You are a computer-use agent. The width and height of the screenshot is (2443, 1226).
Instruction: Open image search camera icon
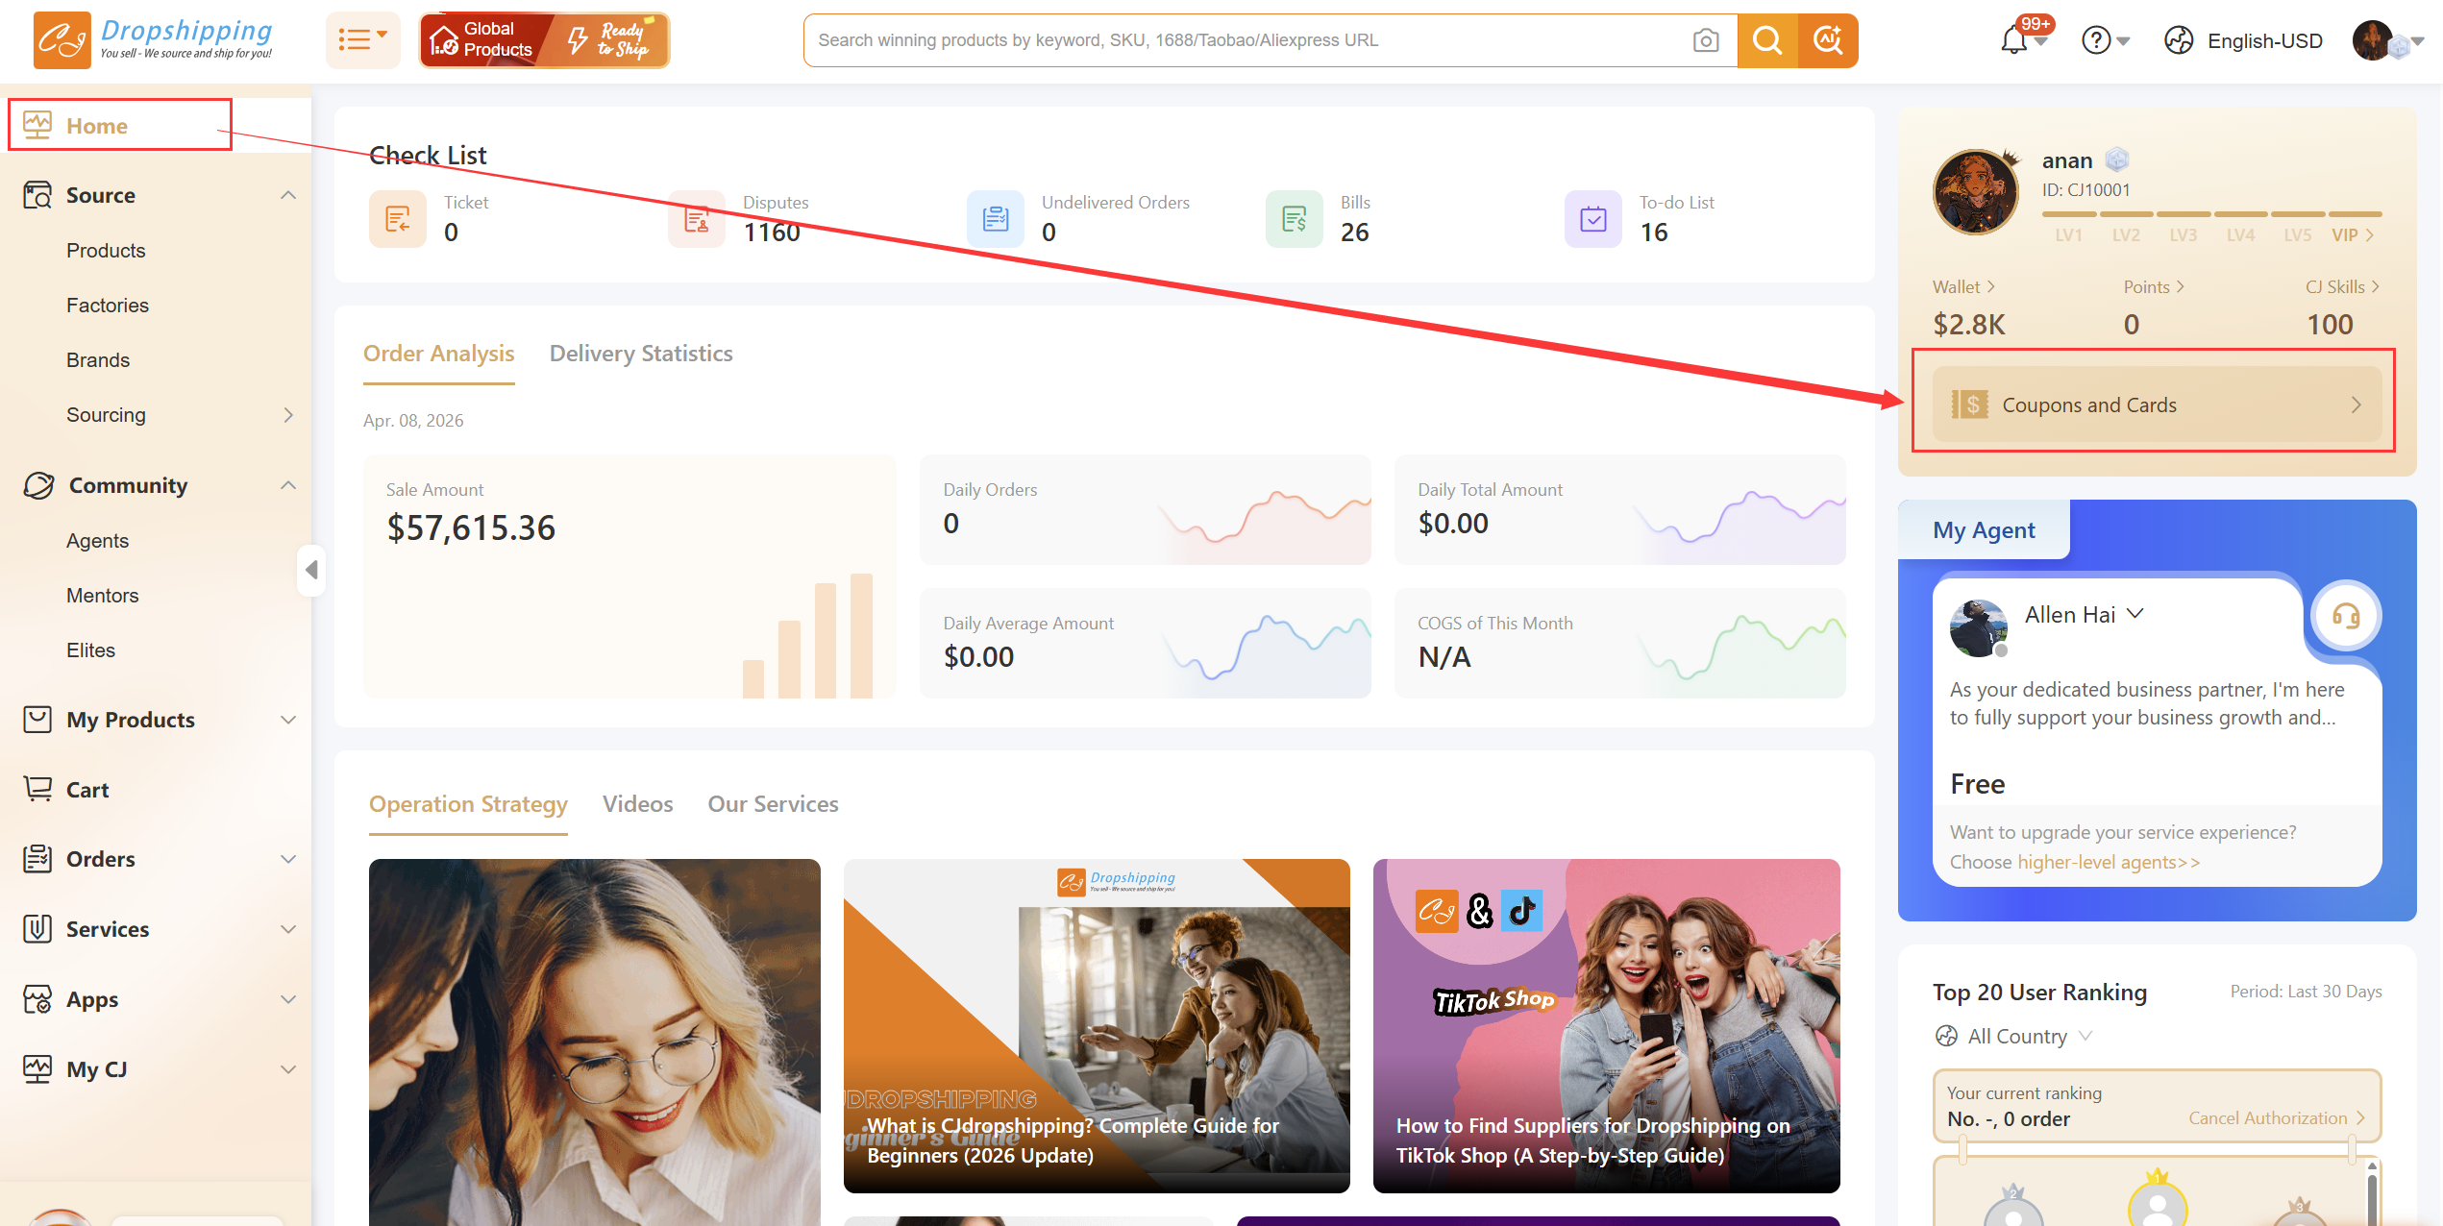pyautogui.click(x=1706, y=40)
